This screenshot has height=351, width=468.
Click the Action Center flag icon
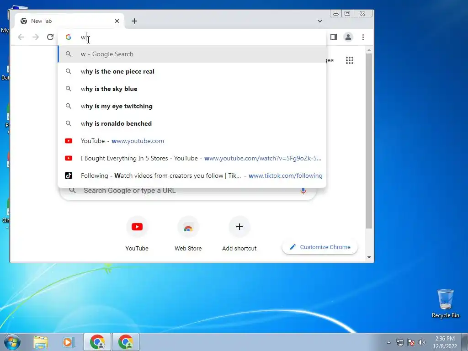(411, 342)
